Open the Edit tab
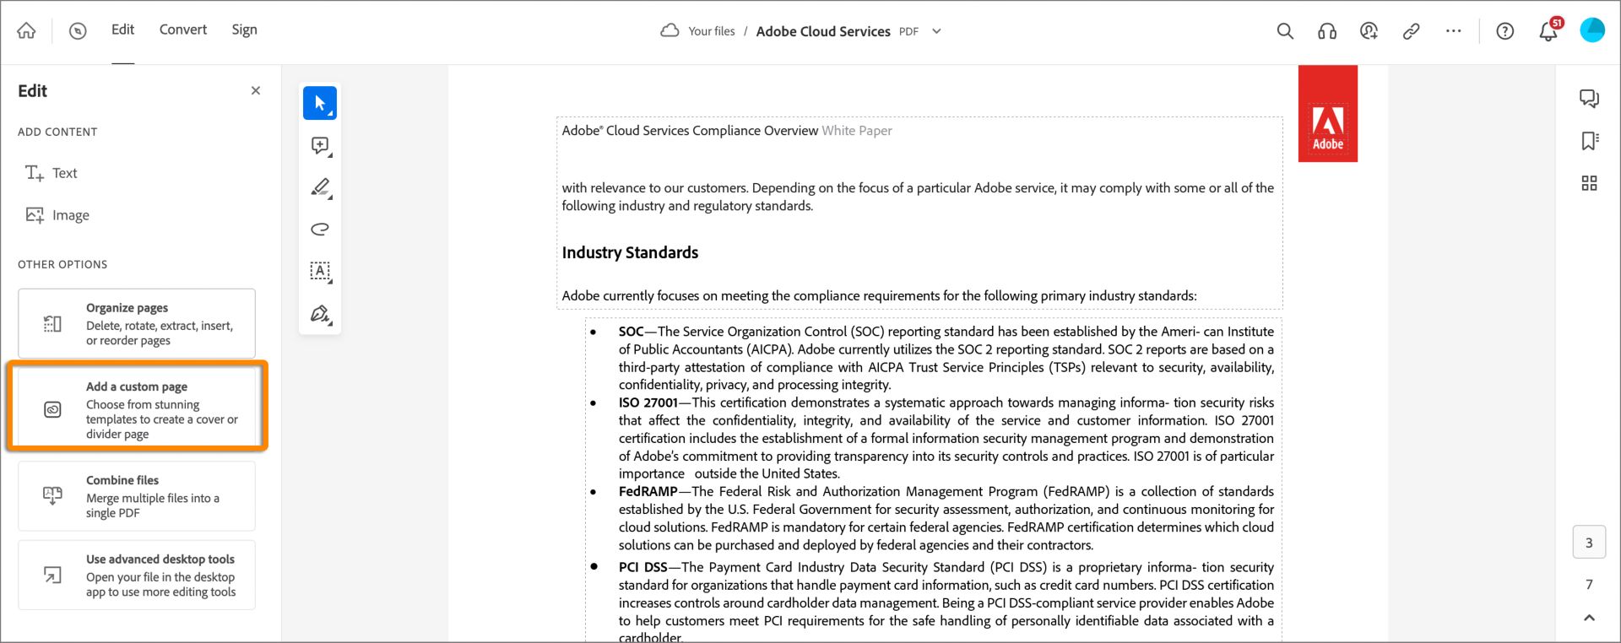This screenshot has height=643, width=1621. pos(122,30)
